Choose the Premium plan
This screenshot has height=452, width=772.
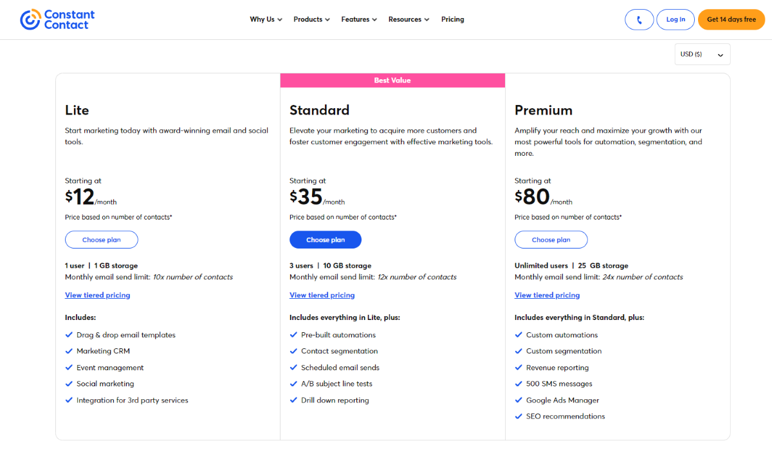point(551,240)
